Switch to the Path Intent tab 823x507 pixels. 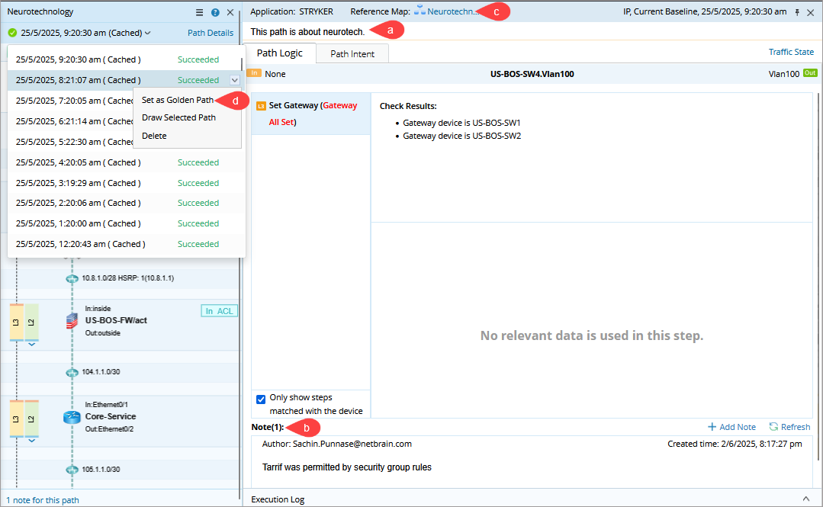pos(352,54)
